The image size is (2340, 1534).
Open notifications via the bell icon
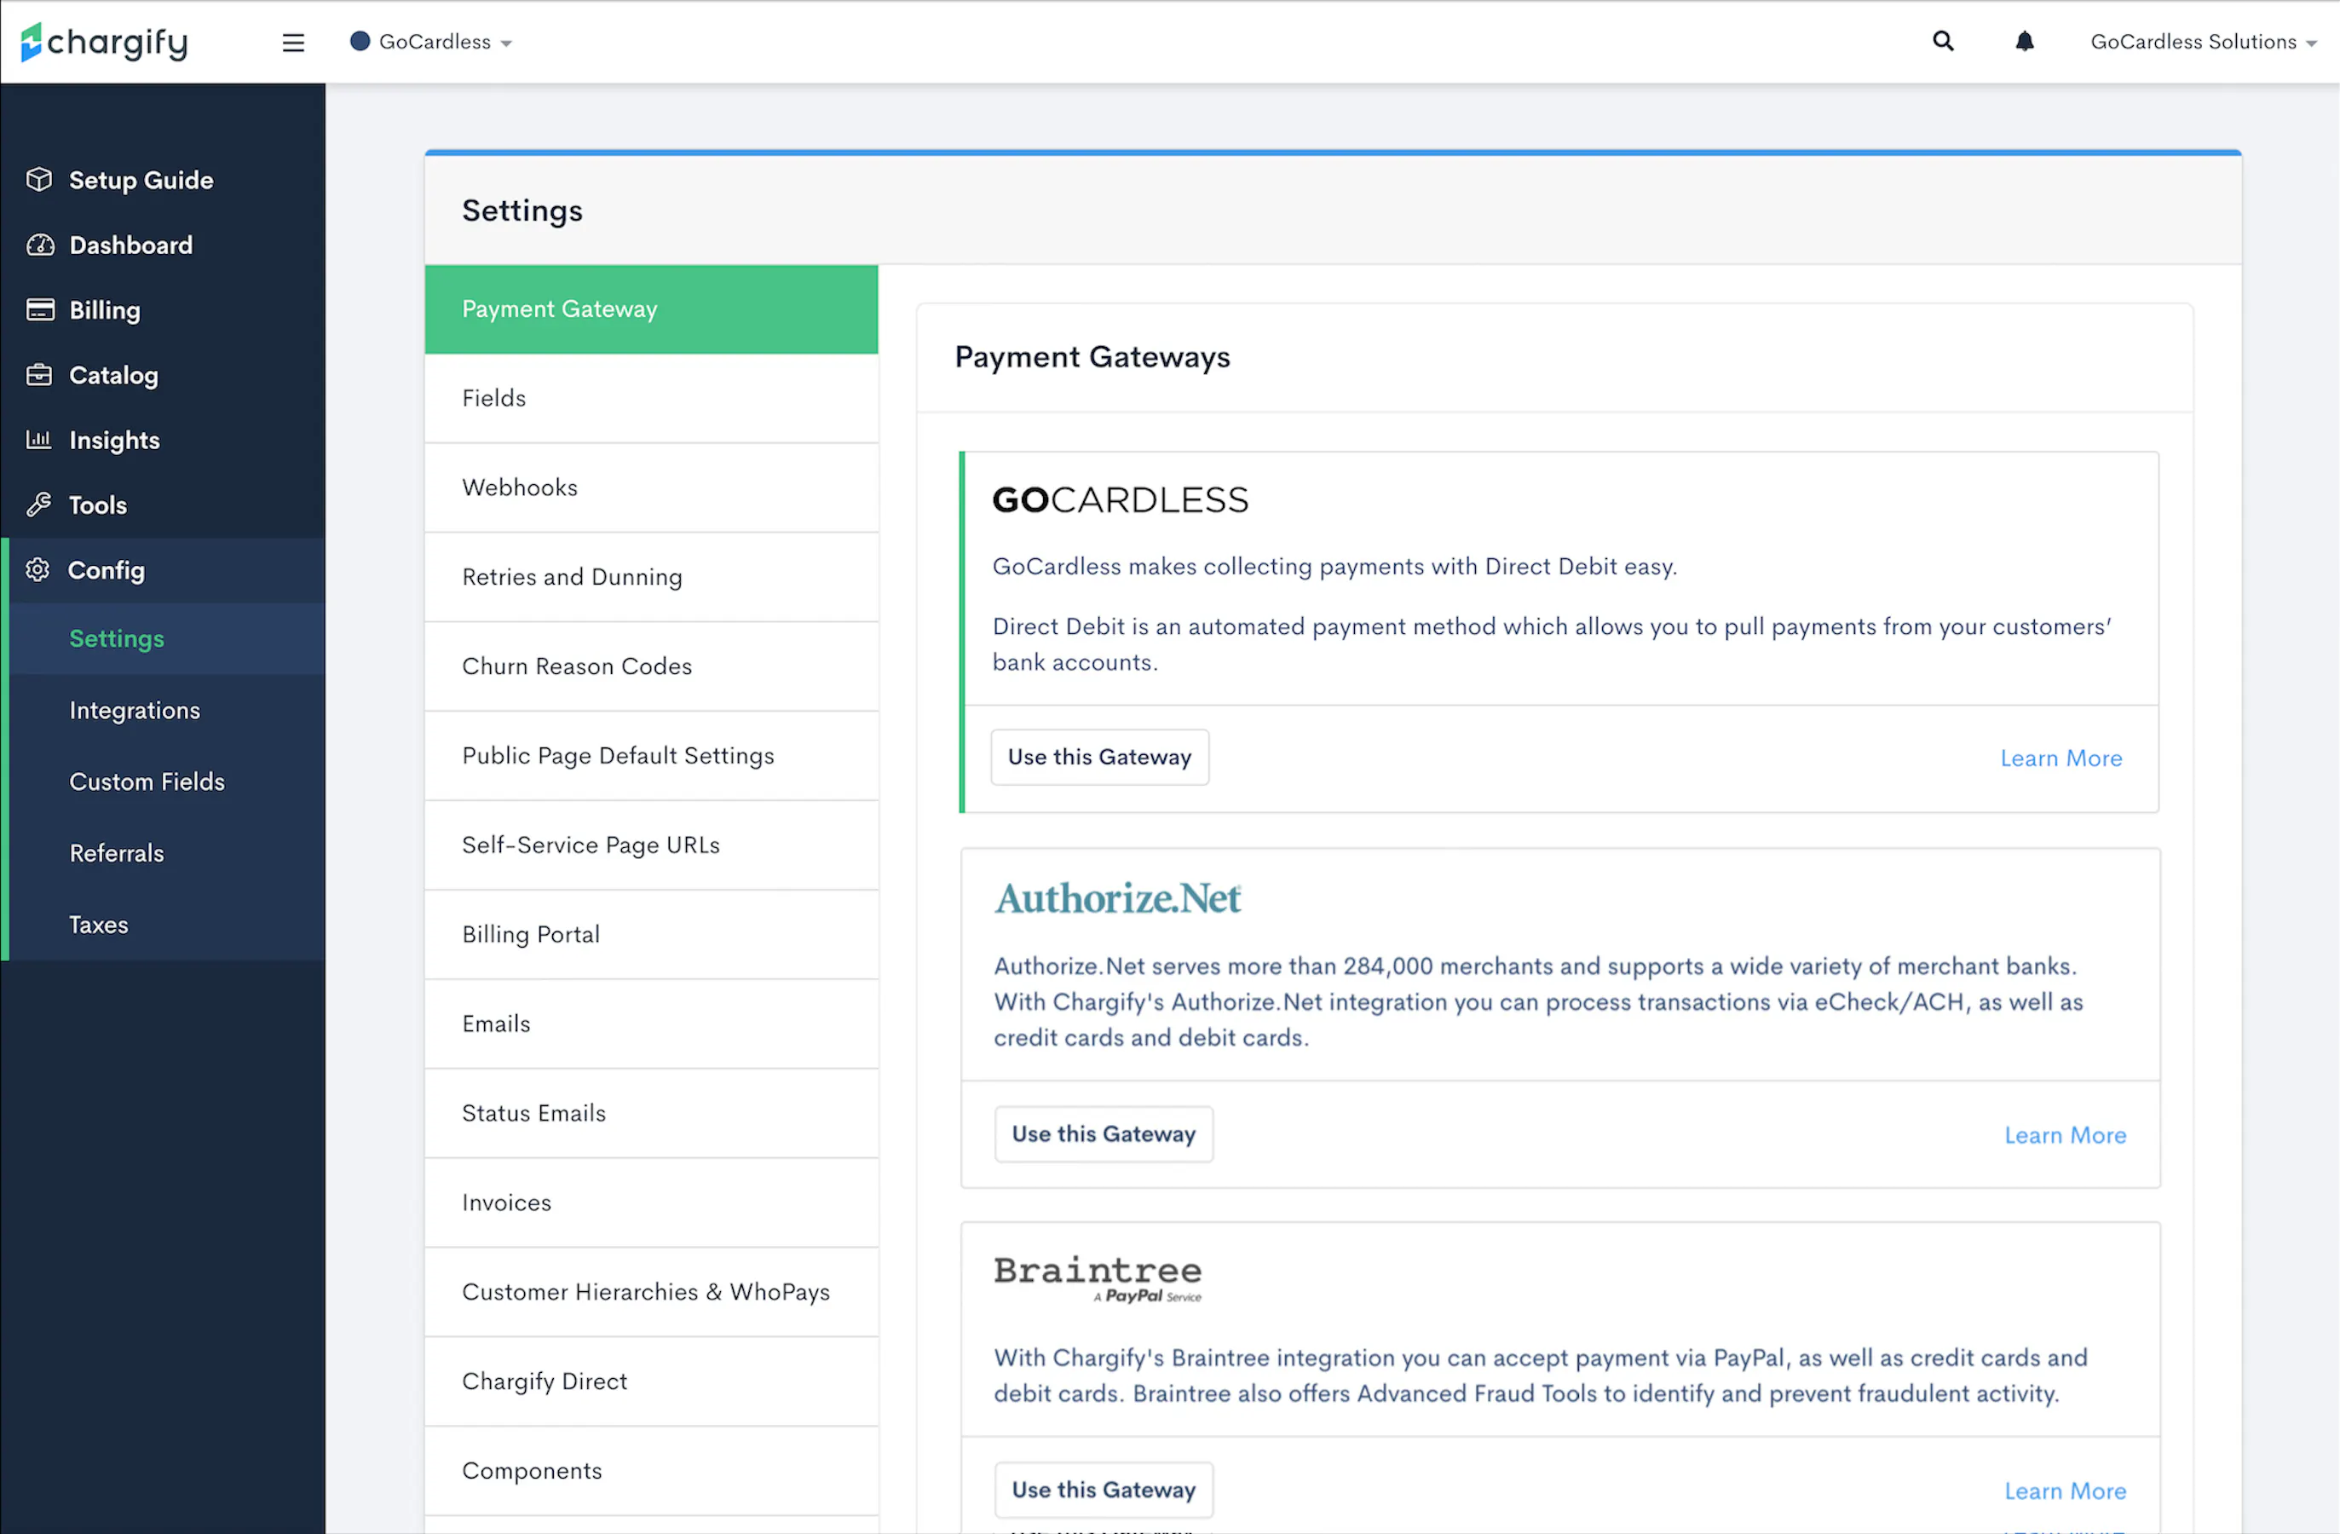tap(2025, 41)
